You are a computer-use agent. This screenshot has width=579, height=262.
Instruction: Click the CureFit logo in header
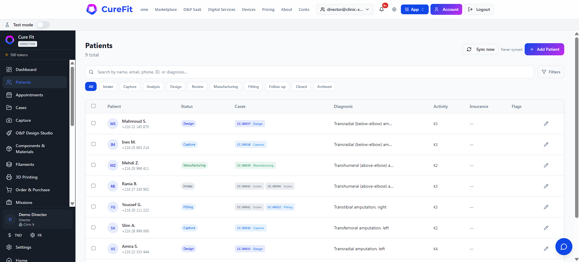pyautogui.click(x=110, y=9)
